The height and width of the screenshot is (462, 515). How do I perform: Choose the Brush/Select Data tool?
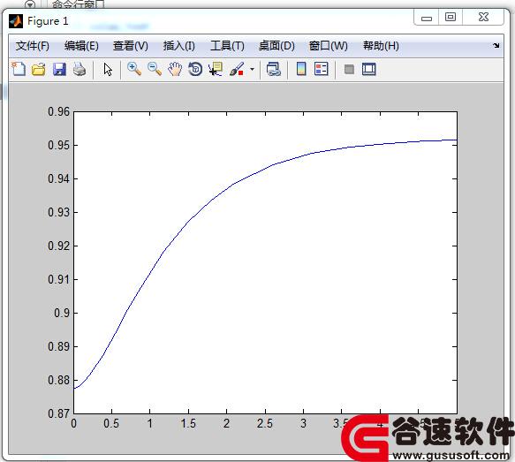coord(237,69)
